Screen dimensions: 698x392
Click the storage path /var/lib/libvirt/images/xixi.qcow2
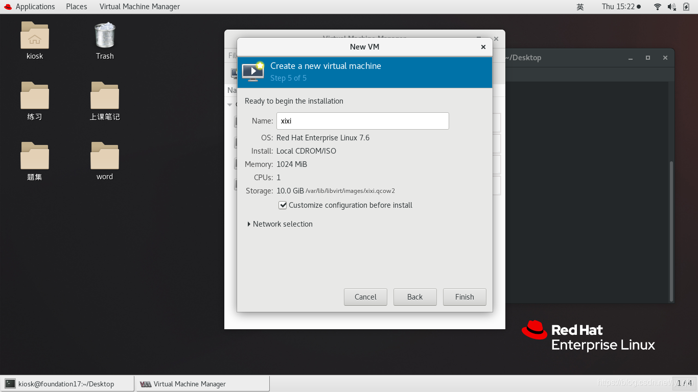350,191
